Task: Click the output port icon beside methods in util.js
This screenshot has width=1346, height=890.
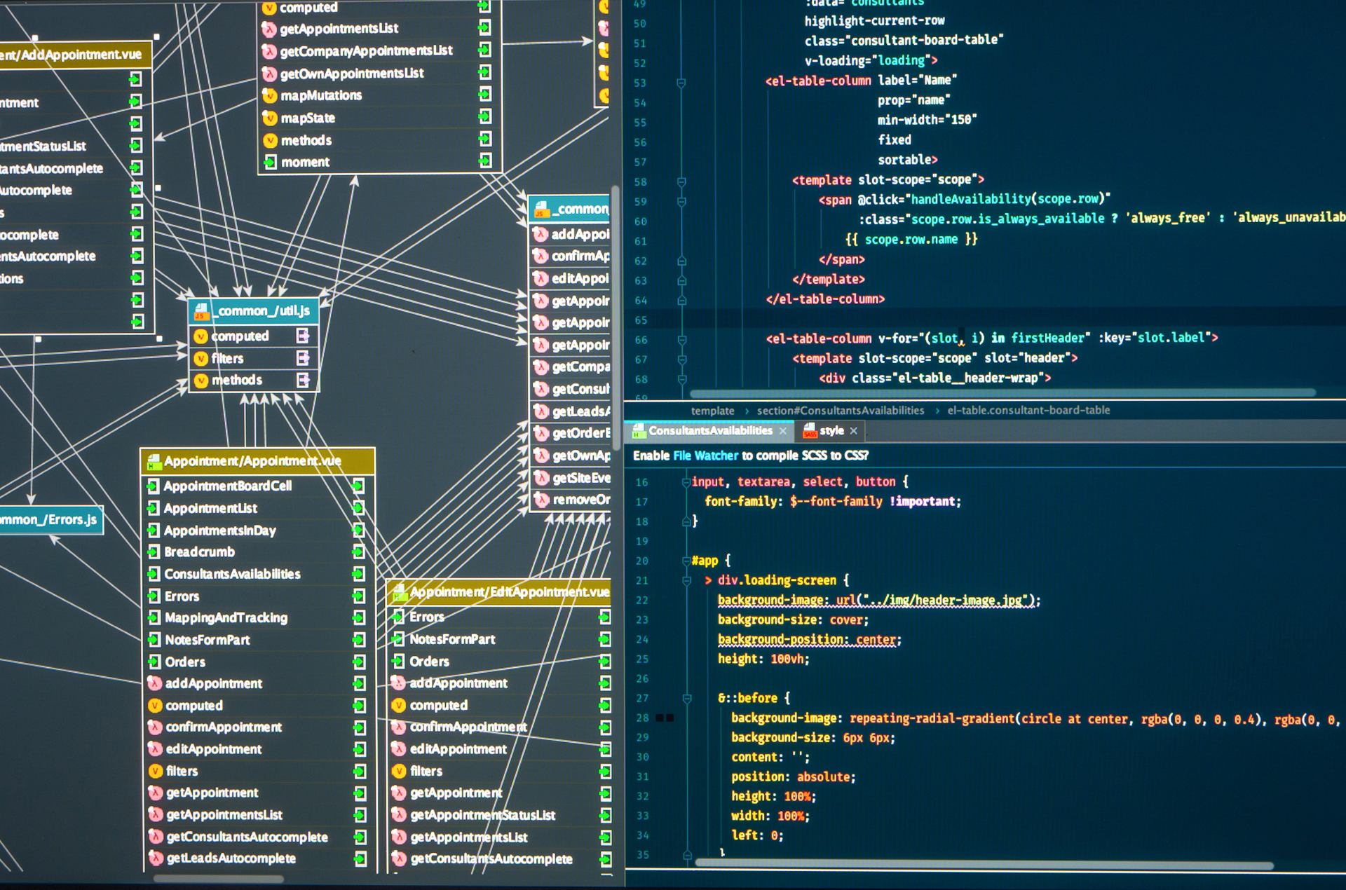Action: point(303,381)
